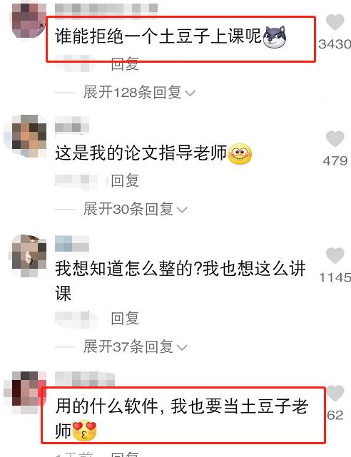The height and width of the screenshot is (457, 351).
Task: Expand 展开37条回复 replies
Action: (x=135, y=346)
